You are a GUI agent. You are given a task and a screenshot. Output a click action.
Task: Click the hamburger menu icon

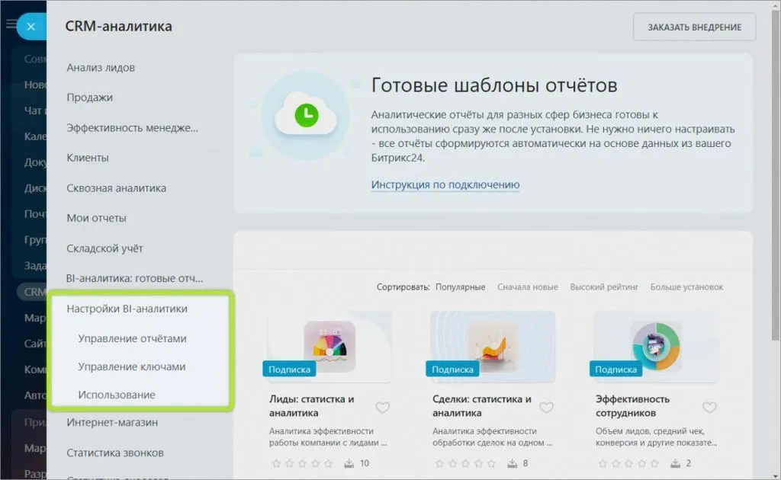[x=10, y=25]
